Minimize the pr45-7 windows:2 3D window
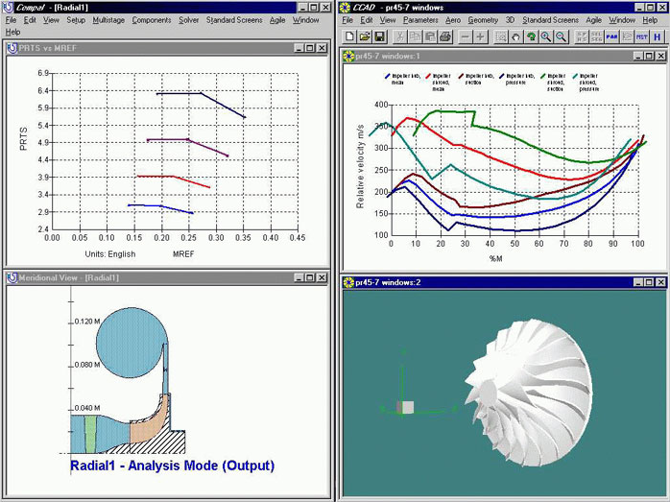This screenshot has height=502, width=670. (x=638, y=282)
